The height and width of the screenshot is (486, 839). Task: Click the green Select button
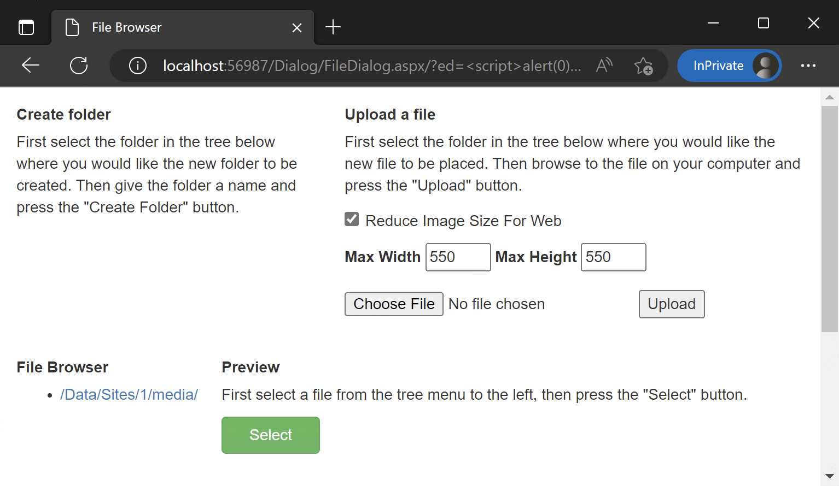coord(270,435)
